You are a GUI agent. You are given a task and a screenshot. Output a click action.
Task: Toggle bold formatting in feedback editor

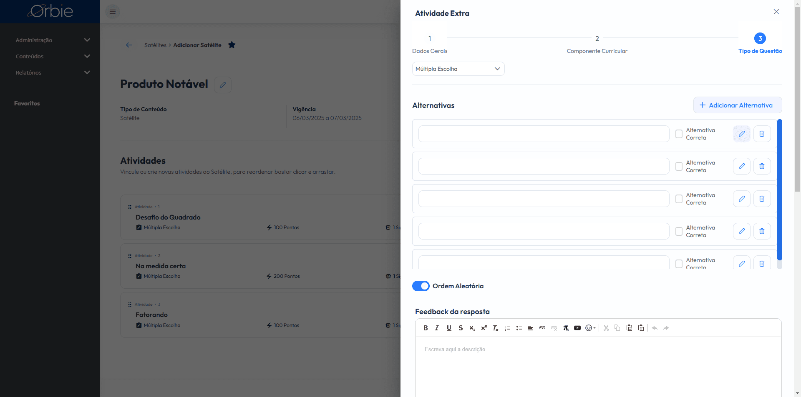pyautogui.click(x=426, y=328)
